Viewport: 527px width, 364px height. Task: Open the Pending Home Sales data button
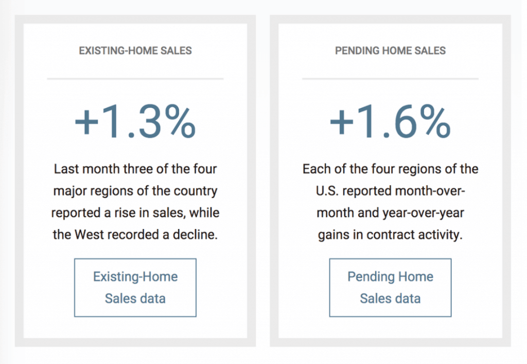(390, 288)
